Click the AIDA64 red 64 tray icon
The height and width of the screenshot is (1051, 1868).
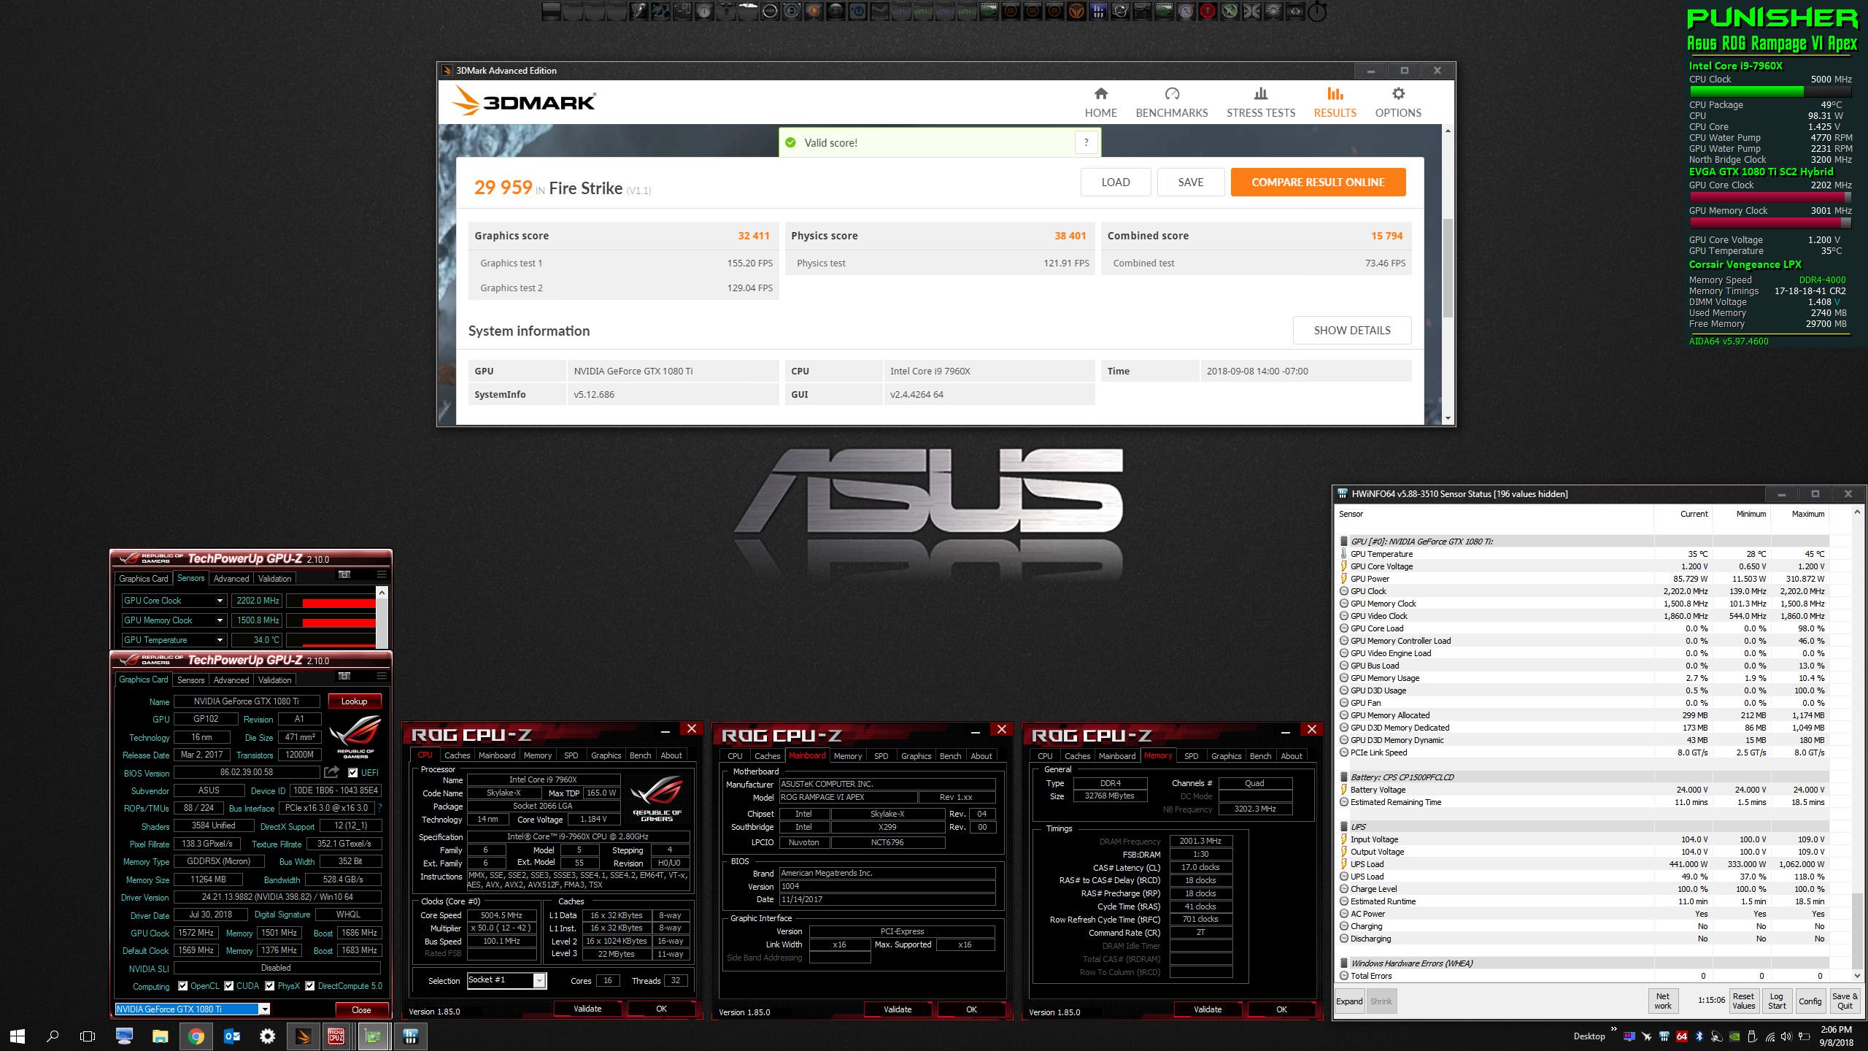1682,1036
